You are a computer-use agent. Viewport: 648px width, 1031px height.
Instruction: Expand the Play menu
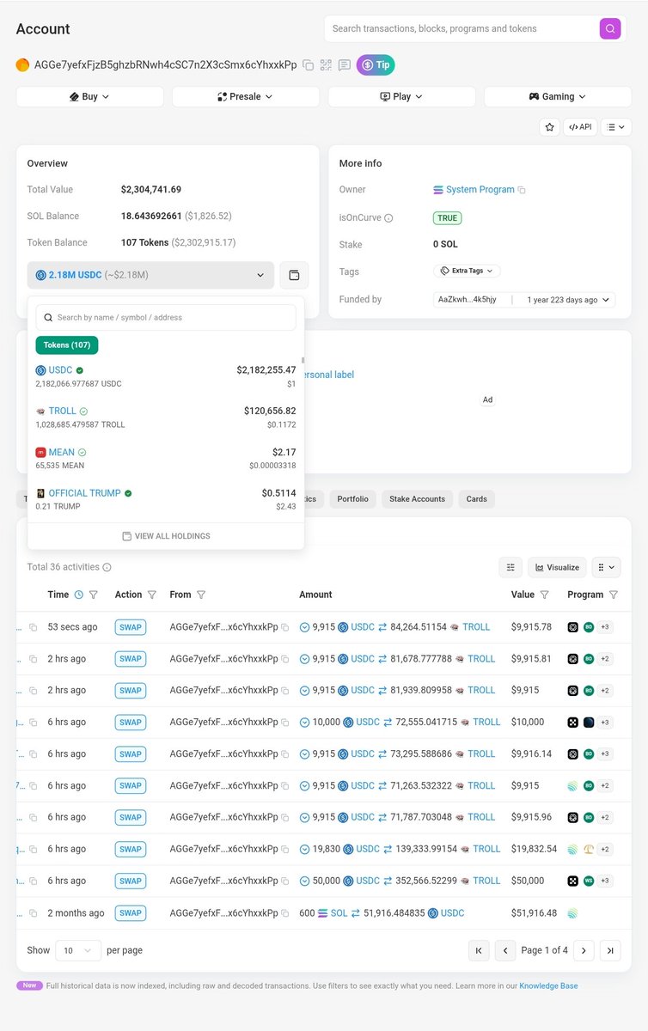coord(401,97)
